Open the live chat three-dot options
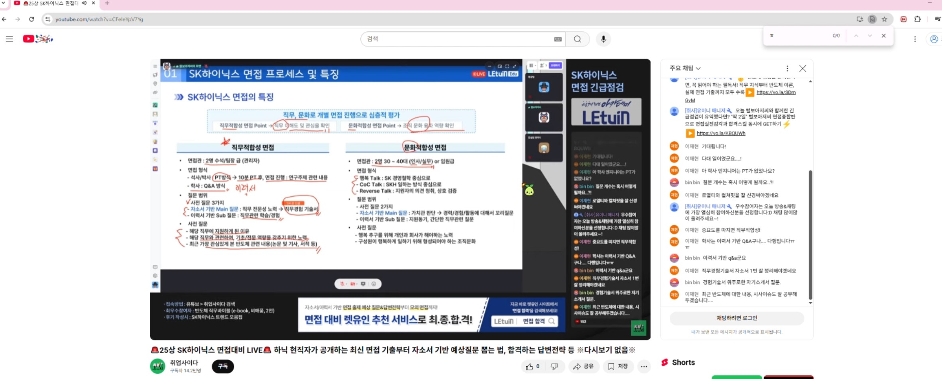This screenshot has width=942, height=379. [787, 68]
